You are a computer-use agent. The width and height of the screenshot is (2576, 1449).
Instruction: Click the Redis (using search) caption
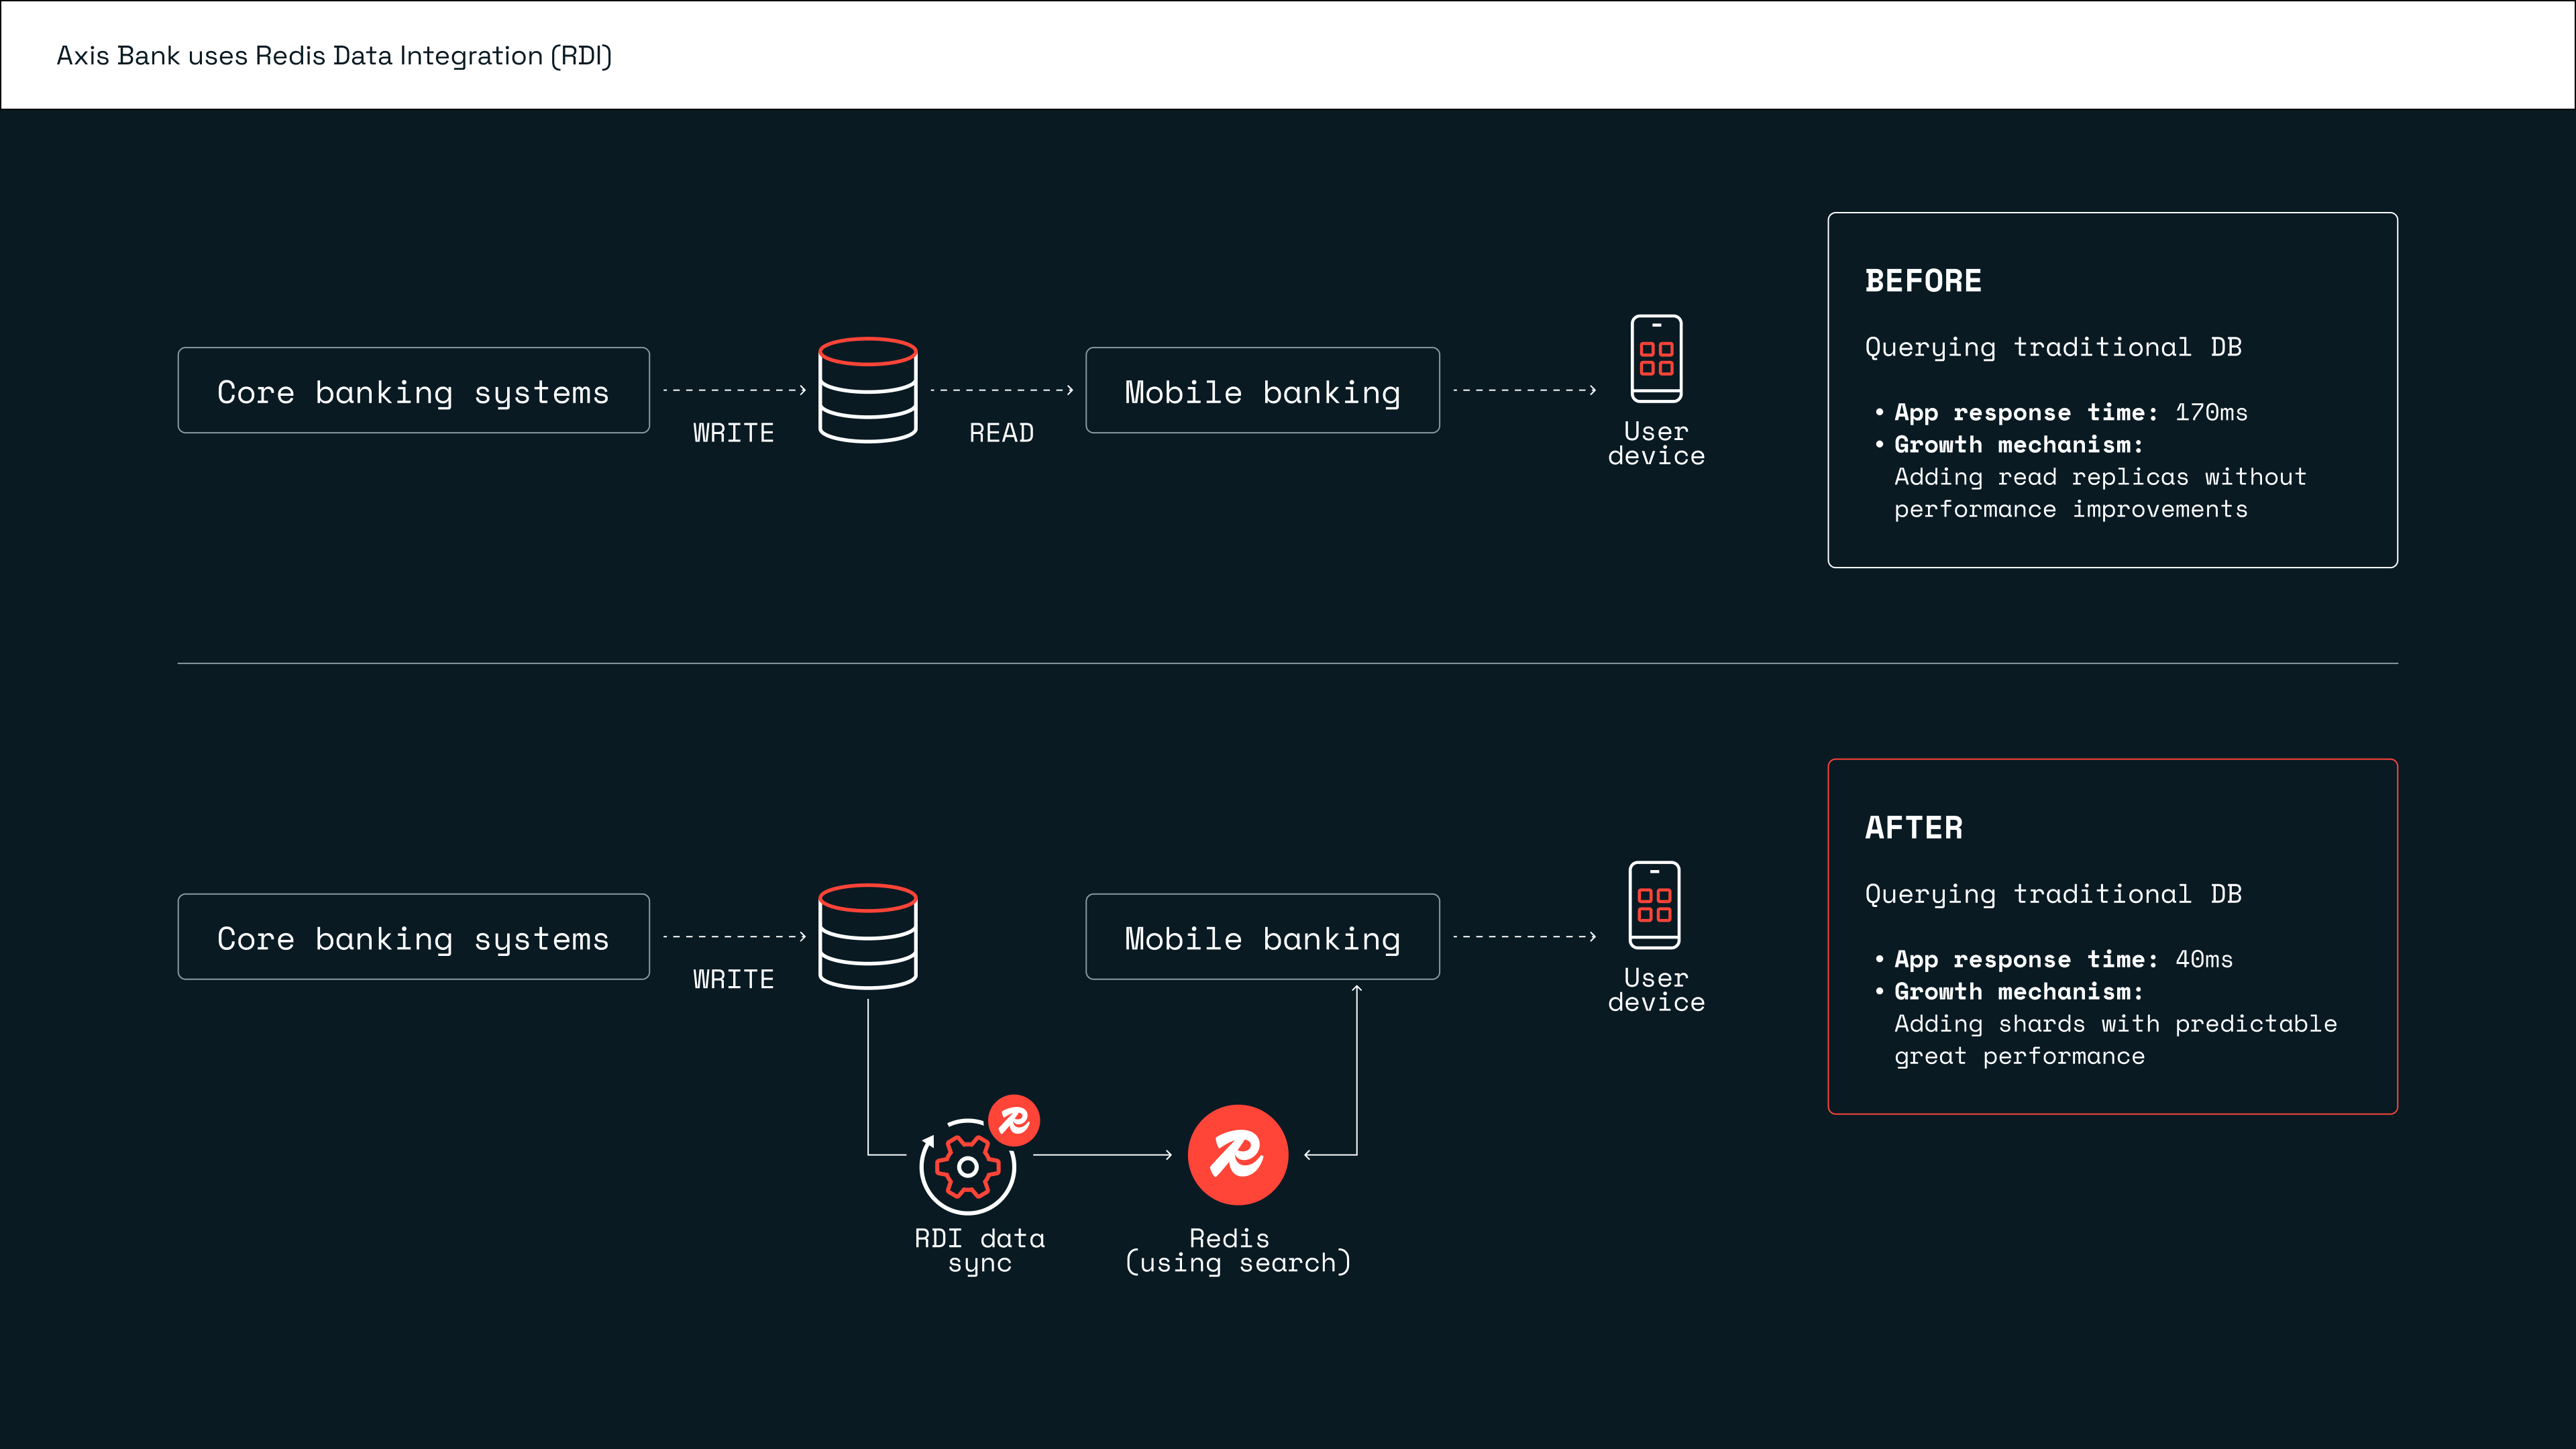pyautogui.click(x=1237, y=1251)
